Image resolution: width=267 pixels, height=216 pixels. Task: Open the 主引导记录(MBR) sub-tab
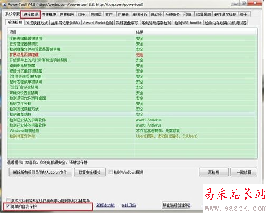click(x=65, y=23)
